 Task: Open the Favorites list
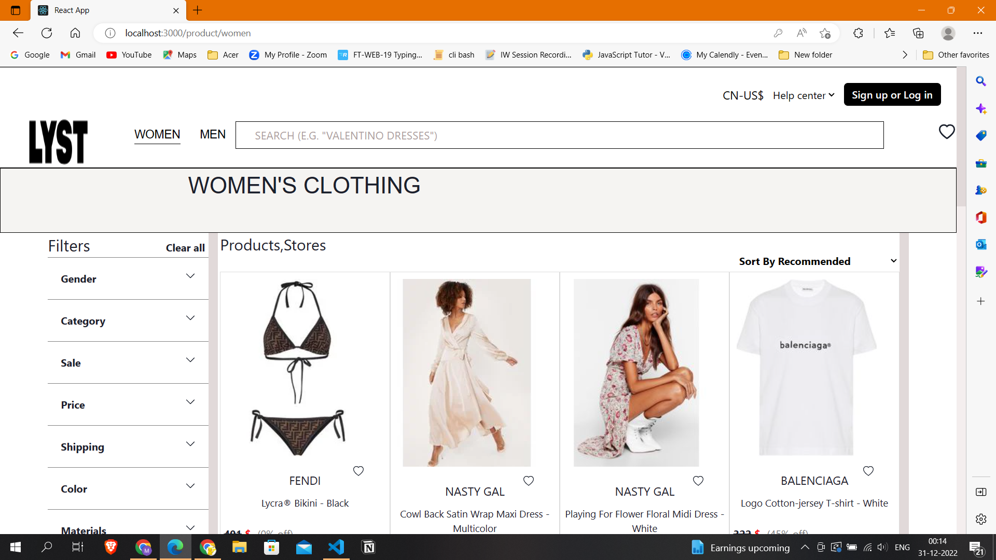point(890,33)
